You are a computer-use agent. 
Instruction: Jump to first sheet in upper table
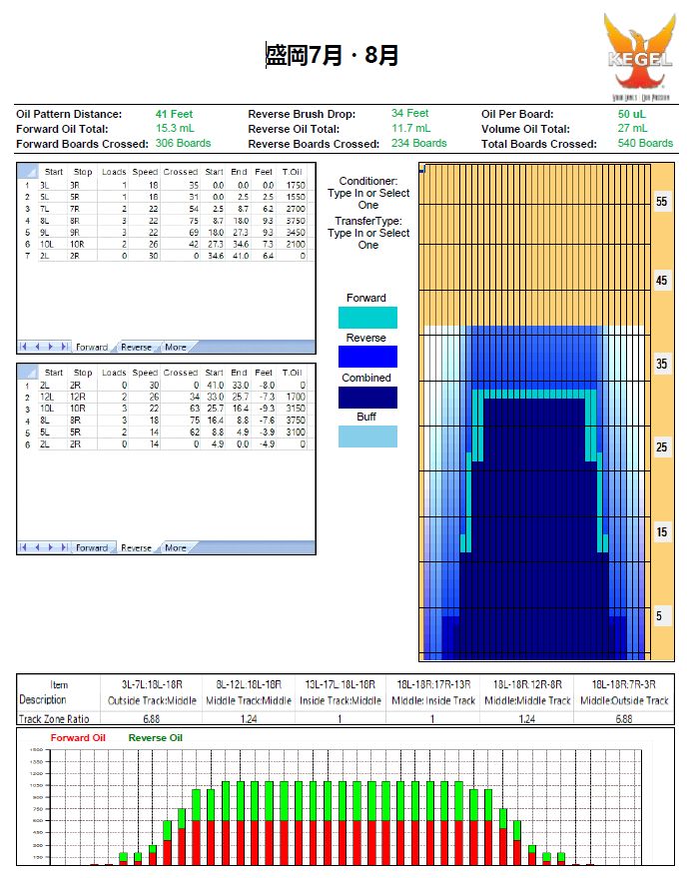[23, 347]
